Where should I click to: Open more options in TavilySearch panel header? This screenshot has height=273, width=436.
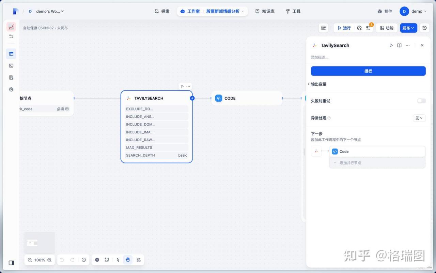407,45
